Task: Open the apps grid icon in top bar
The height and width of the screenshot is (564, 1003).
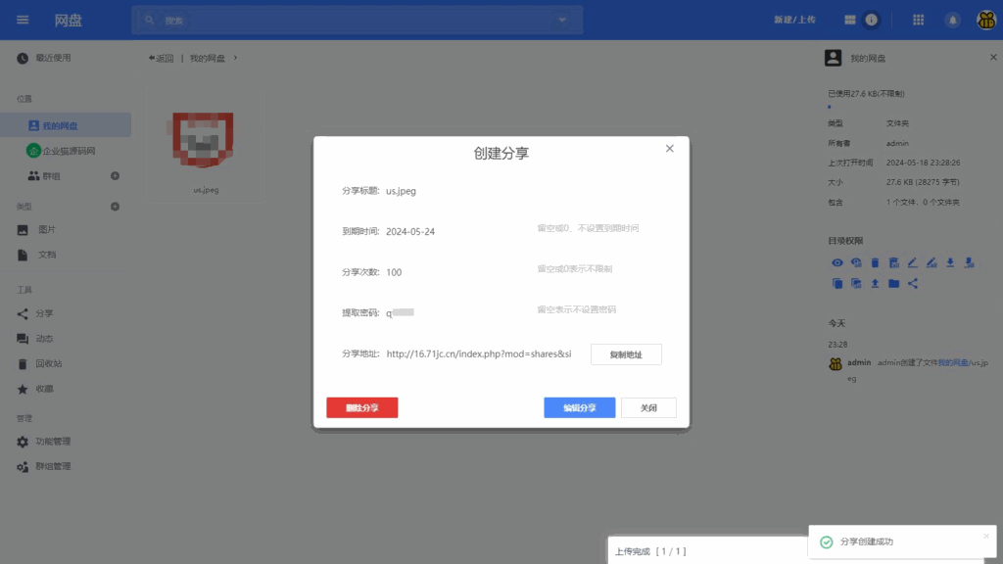Action: coord(918,19)
